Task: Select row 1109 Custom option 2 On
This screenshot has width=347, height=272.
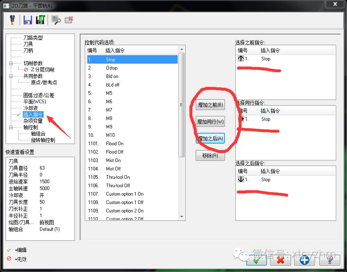Action: [132, 211]
